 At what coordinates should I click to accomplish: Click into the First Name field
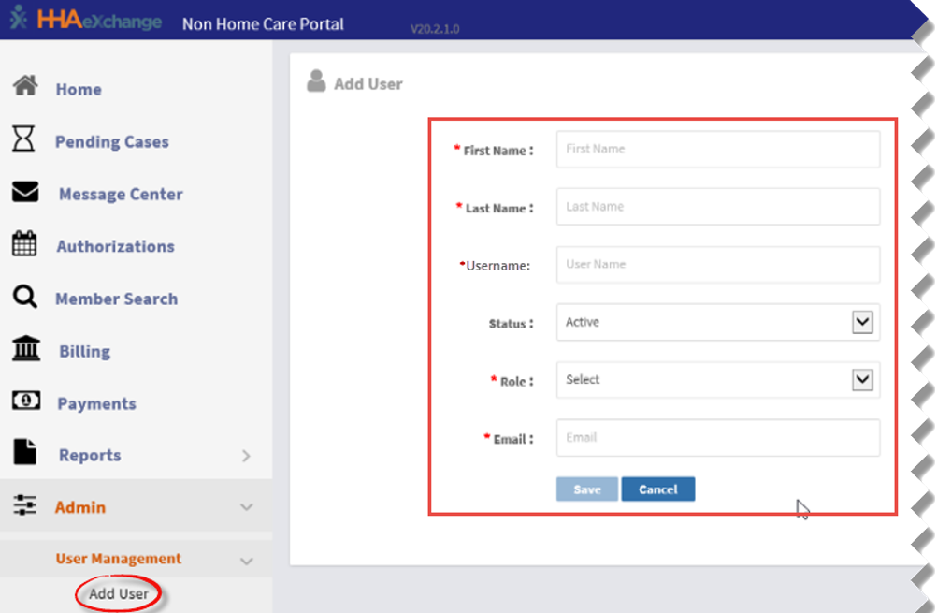717,149
